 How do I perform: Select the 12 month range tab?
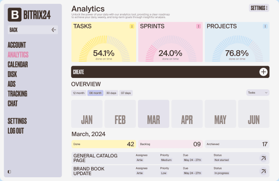pos(79,93)
